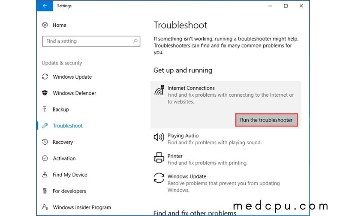Click the search magnifier icon
The image size is (346, 216).
[135, 41]
